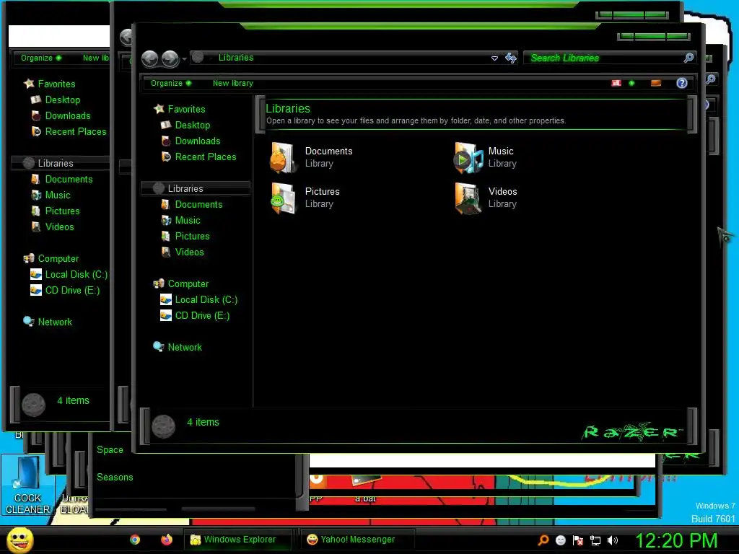The height and width of the screenshot is (554, 739).
Task: Select Libraries node in front window's navigation pane
Action: [185, 188]
